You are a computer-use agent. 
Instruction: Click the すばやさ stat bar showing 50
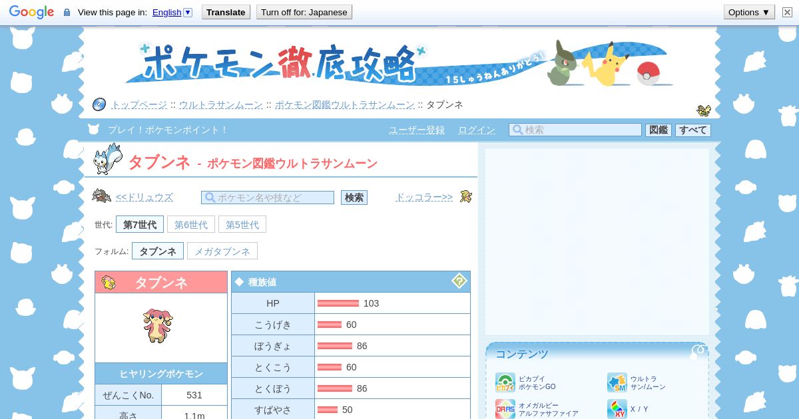pos(328,410)
